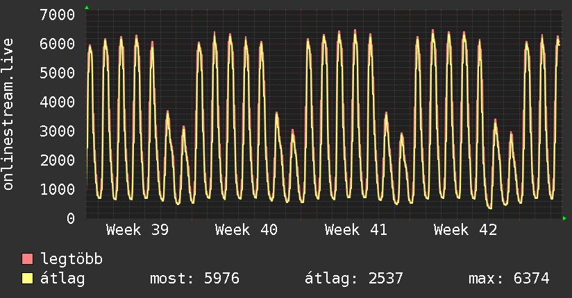Click the átlag legend label beside yellow swatch
Screen dimensions: 572x298
coord(62,279)
